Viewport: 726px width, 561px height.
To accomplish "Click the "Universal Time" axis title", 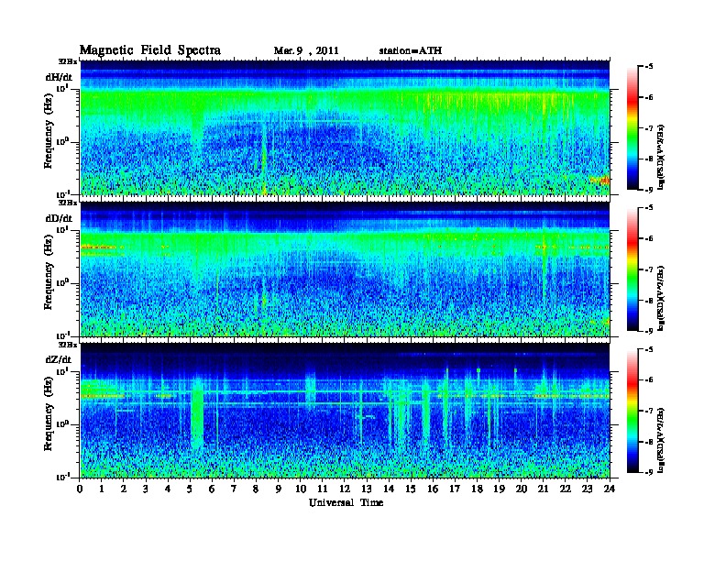I will [346, 502].
